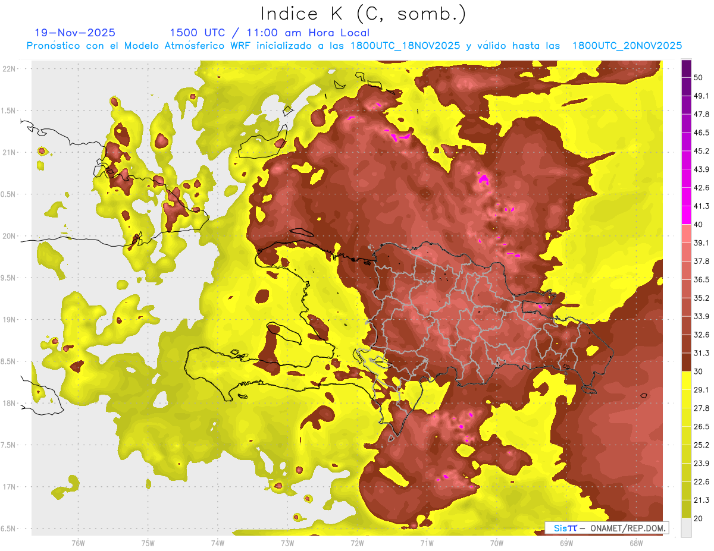Click the grey color bar segment below 20
This screenshot has width=714, height=551.
[686, 528]
